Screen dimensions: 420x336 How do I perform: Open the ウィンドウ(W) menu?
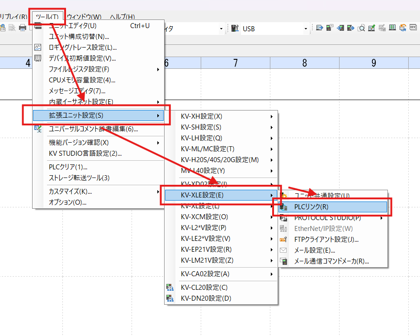pyautogui.click(x=84, y=17)
